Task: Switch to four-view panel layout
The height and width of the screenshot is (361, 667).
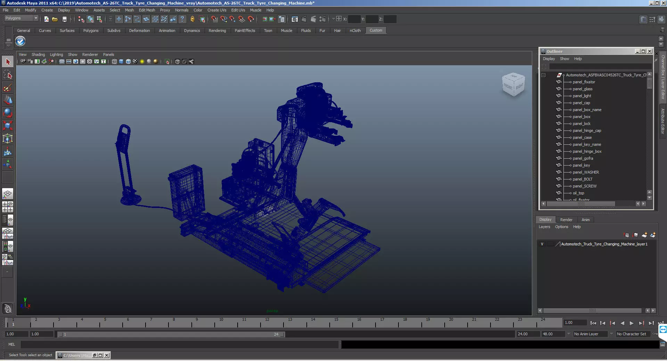Action: tap(8, 207)
